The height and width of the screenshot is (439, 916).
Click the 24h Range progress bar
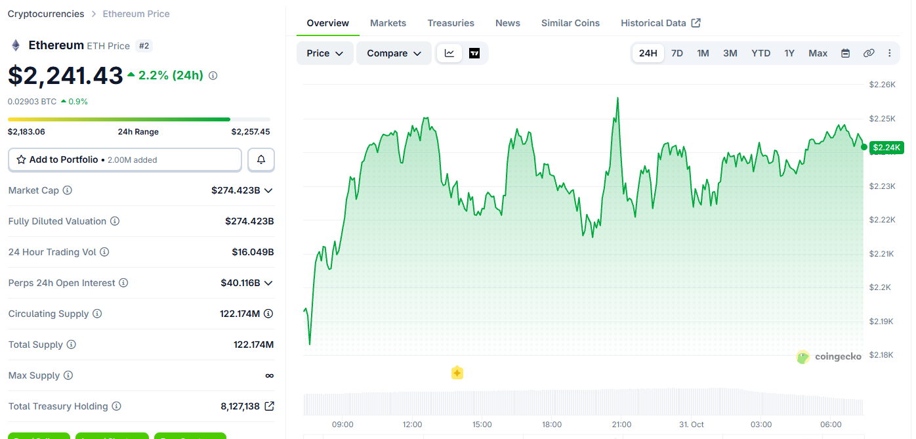click(138, 119)
